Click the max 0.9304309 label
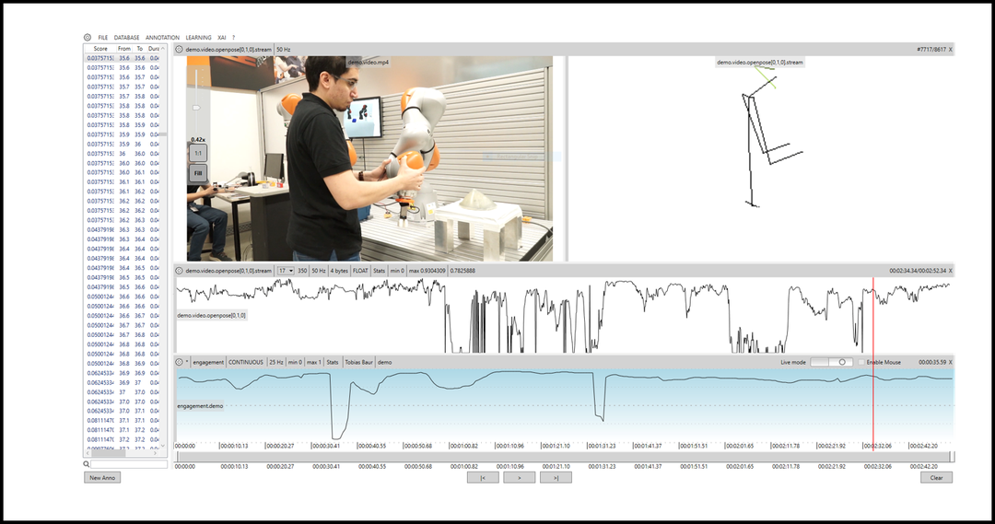995x524 pixels. (427, 271)
